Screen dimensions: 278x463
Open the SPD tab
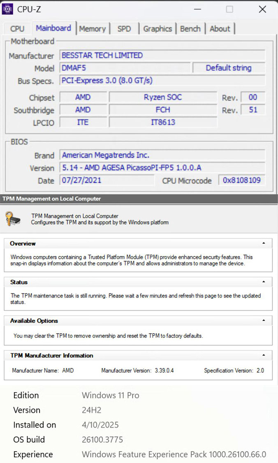(x=124, y=29)
